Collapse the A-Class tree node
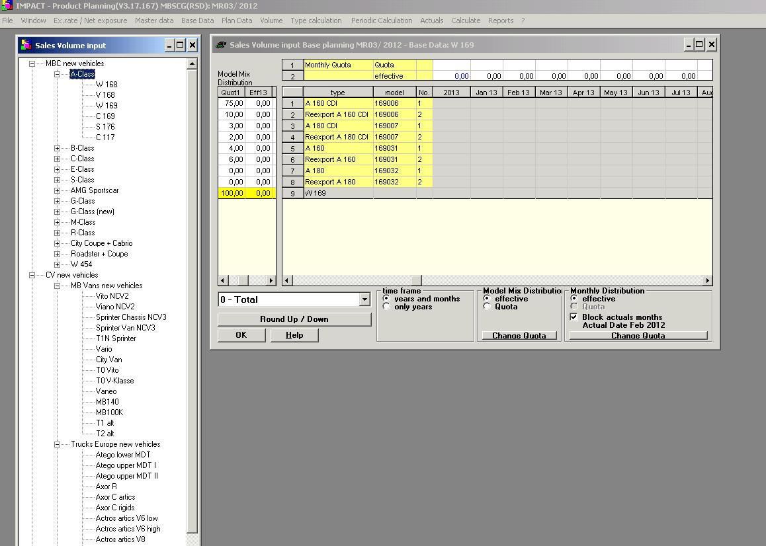766x546 pixels. click(x=57, y=74)
